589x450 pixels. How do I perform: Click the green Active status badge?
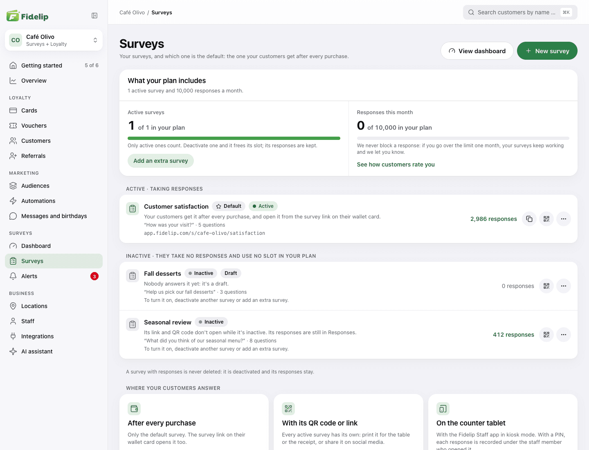pyautogui.click(x=263, y=206)
